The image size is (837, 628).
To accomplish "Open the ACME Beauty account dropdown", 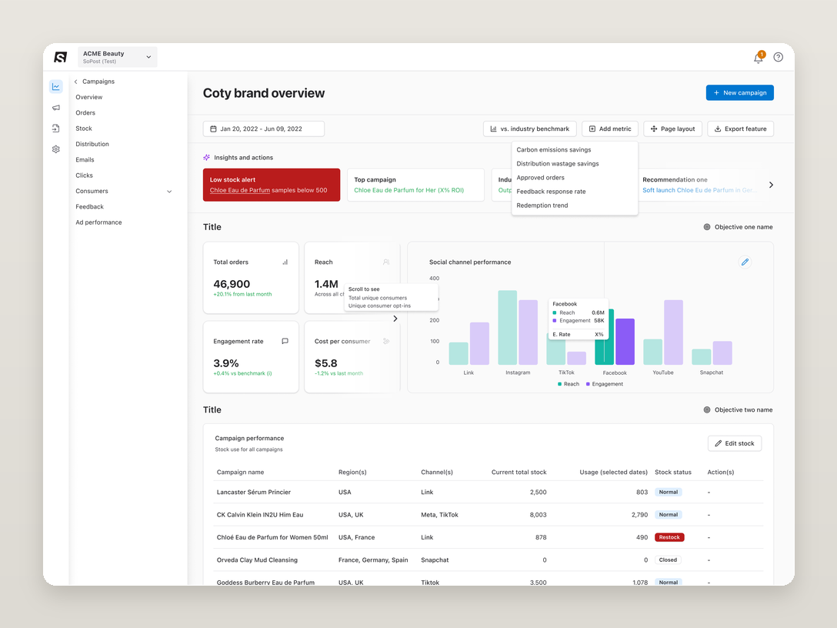I will coord(118,57).
